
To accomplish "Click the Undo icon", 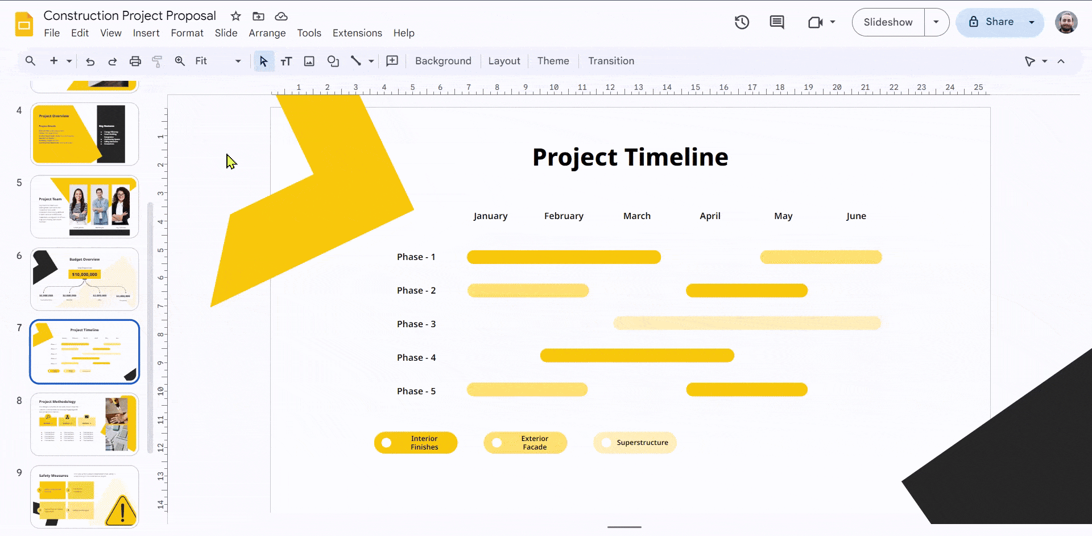I will (89, 61).
